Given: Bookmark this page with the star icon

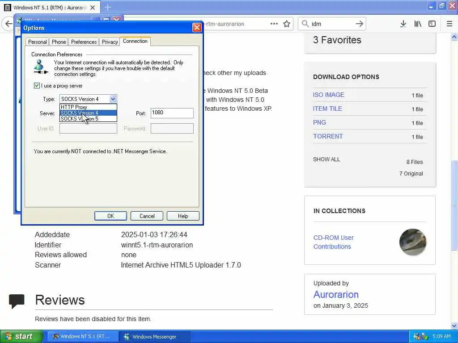Looking at the screenshot, I should click(x=287, y=24).
